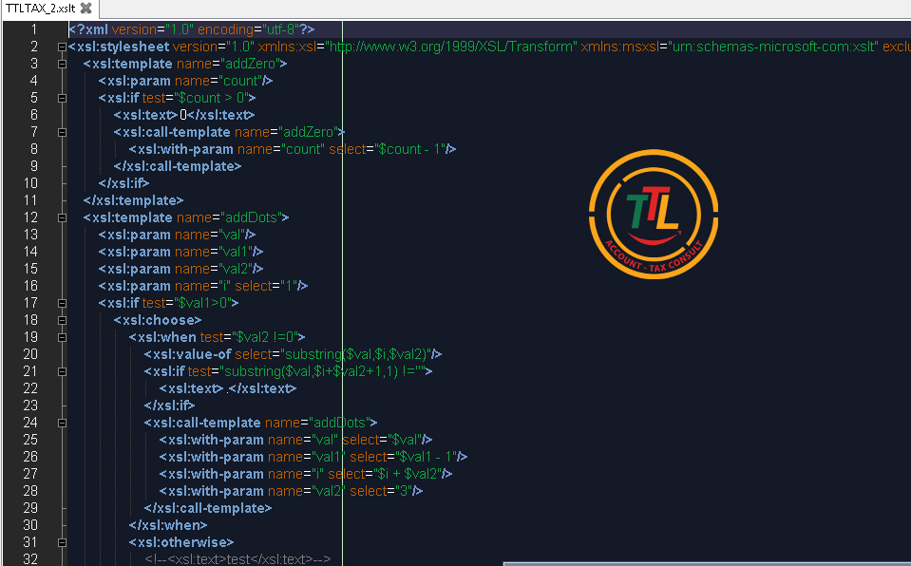Image resolution: width=911 pixels, height=566 pixels.
Task: Close the TTLTAX_2.xslt tab
Action: coord(85,9)
